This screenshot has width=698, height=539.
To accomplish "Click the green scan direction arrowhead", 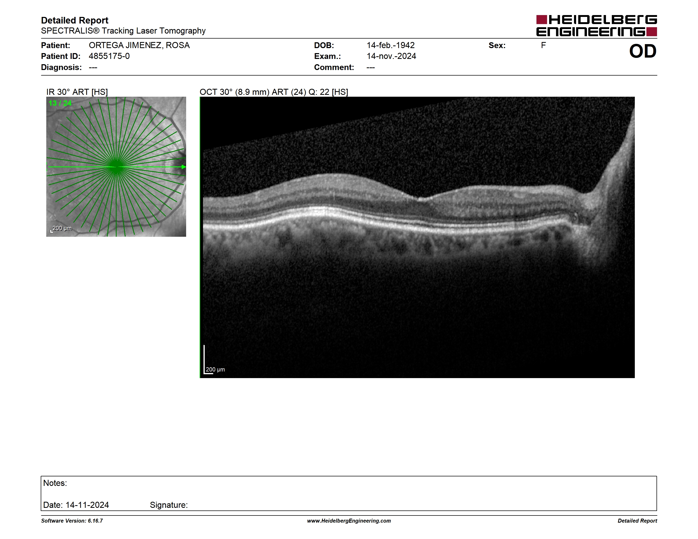I will tap(184, 167).
